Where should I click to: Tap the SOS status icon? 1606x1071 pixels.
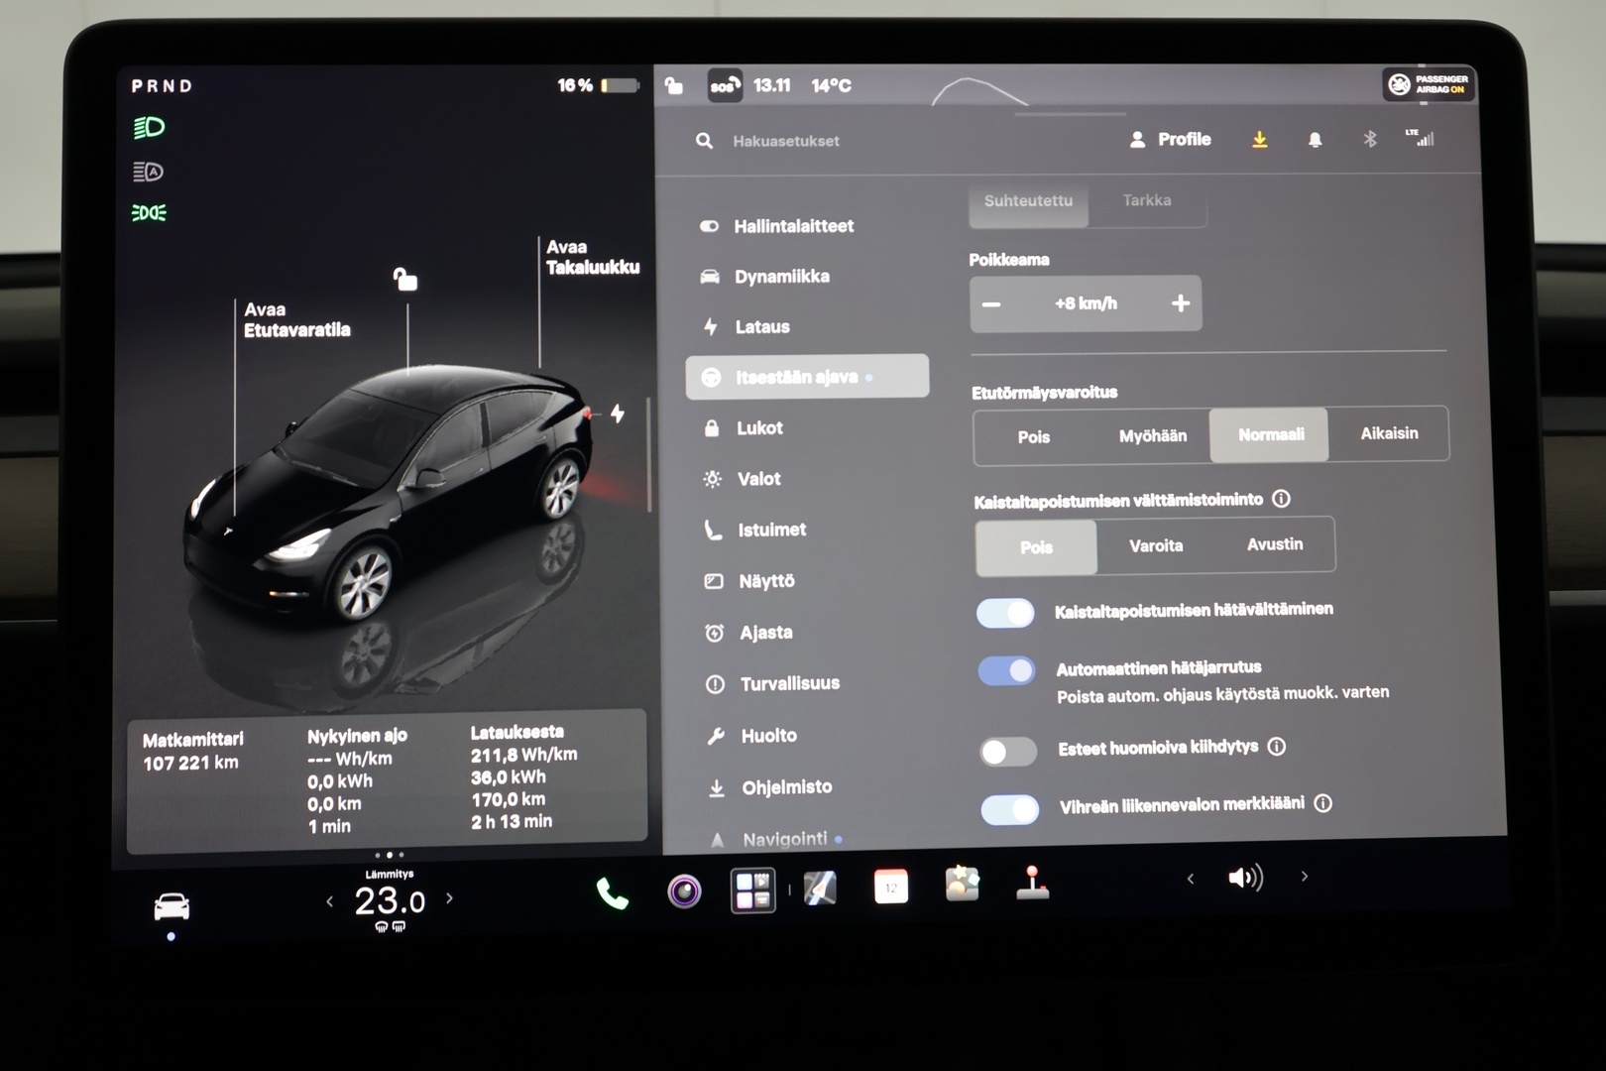pyautogui.click(x=725, y=85)
